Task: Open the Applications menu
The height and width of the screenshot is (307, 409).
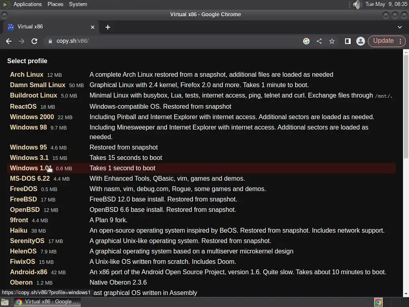Action: pos(28,4)
